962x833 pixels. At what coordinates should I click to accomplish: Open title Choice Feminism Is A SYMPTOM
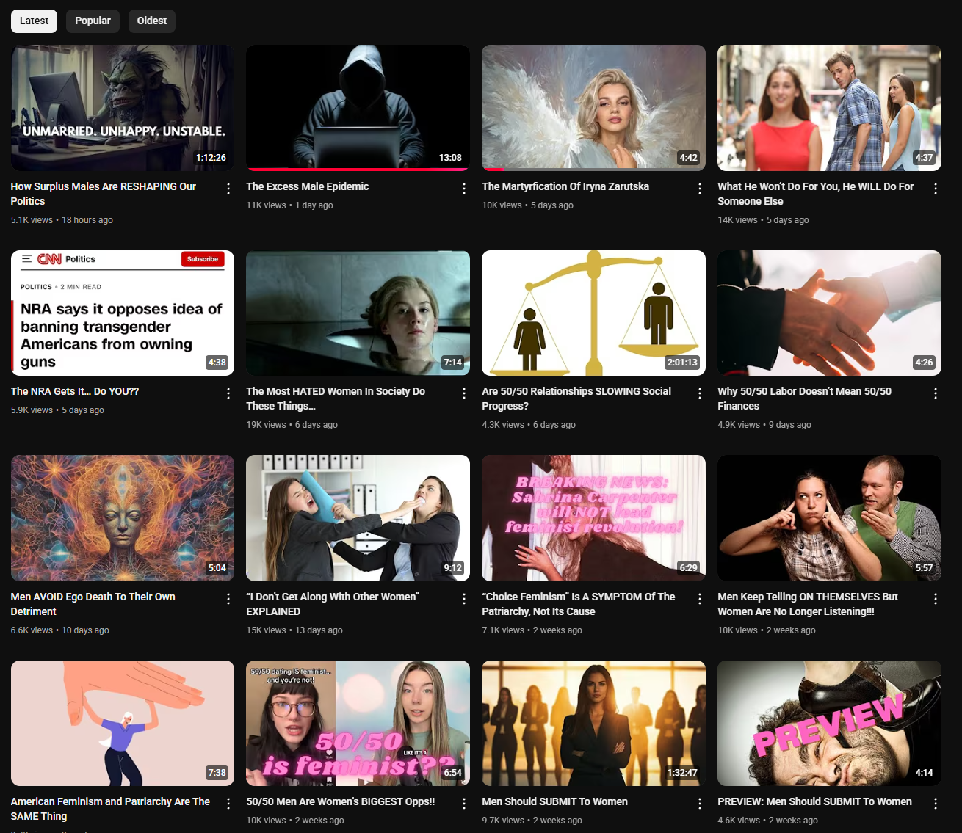point(579,604)
